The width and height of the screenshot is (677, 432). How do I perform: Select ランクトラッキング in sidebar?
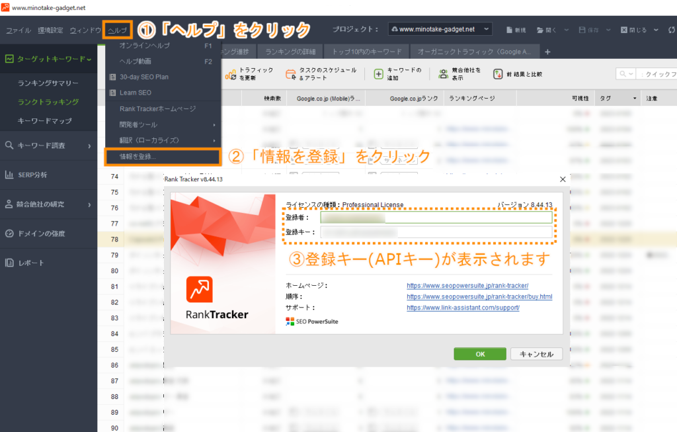pos(48,102)
